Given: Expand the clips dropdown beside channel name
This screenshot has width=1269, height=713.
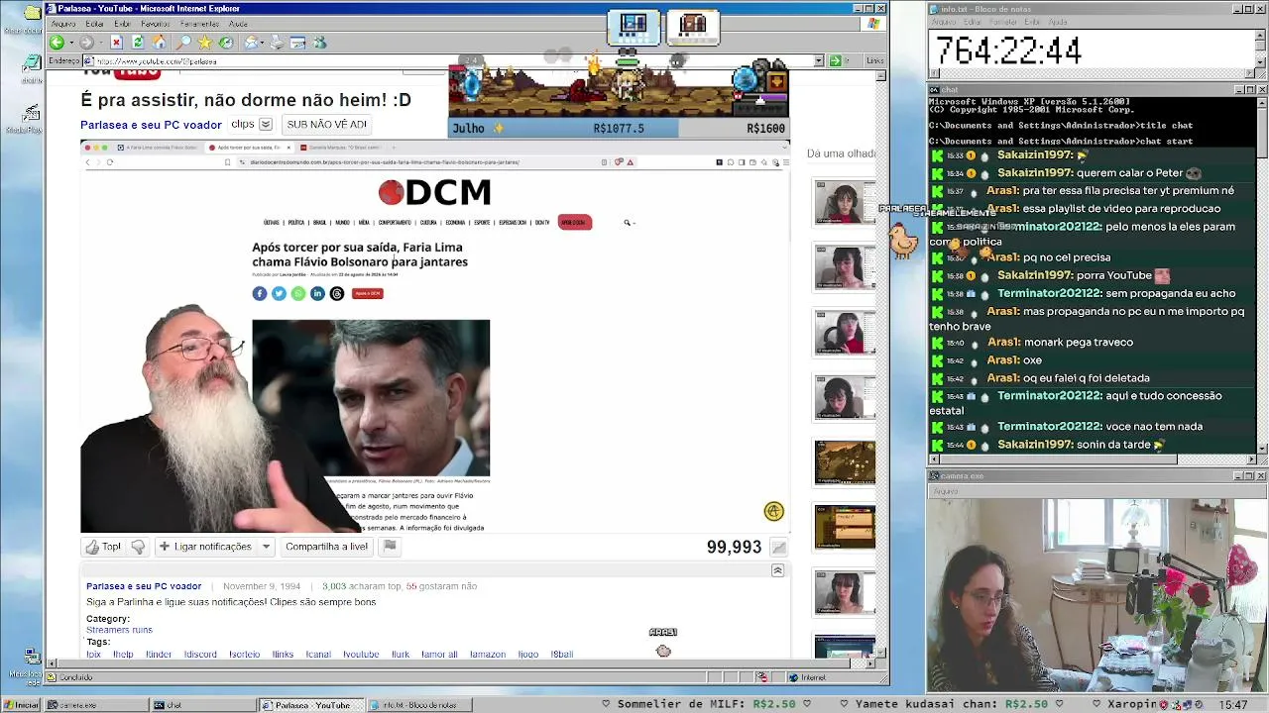Looking at the screenshot, I should pyautogui.click(x=265, y=125).
